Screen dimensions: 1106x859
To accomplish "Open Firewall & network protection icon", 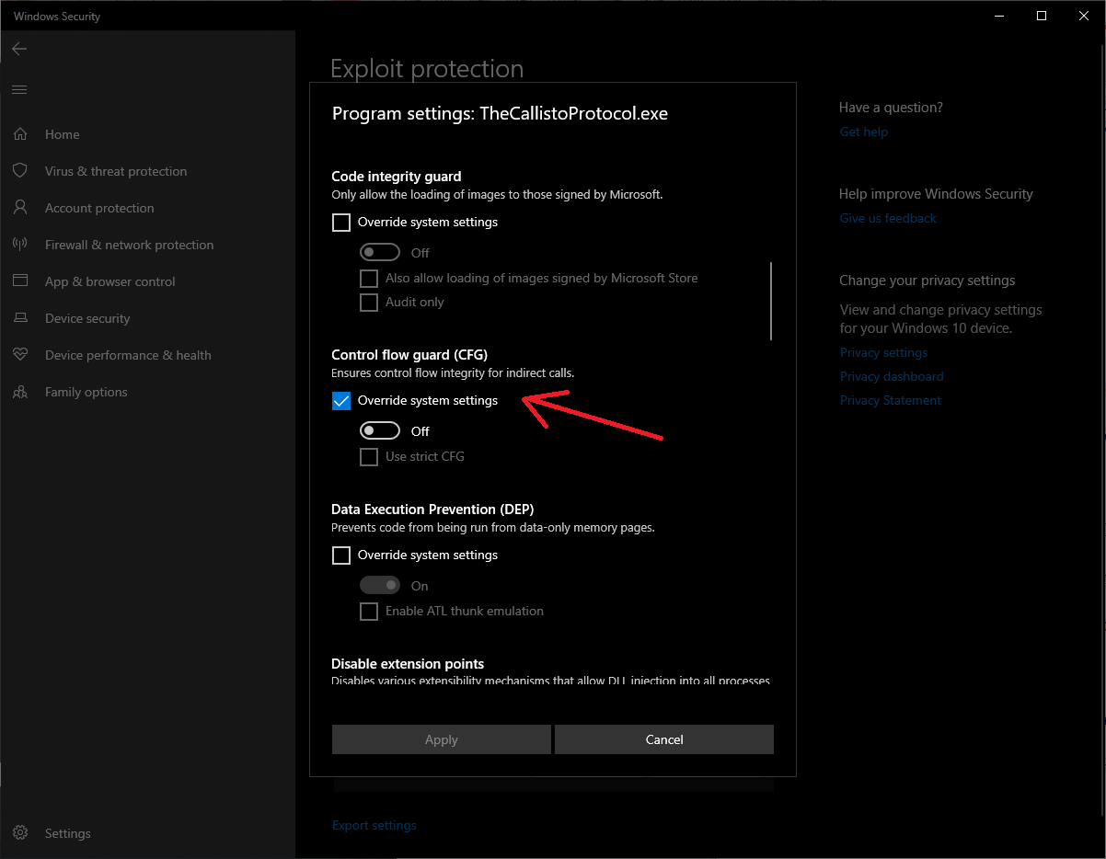I will pos(20,245).
